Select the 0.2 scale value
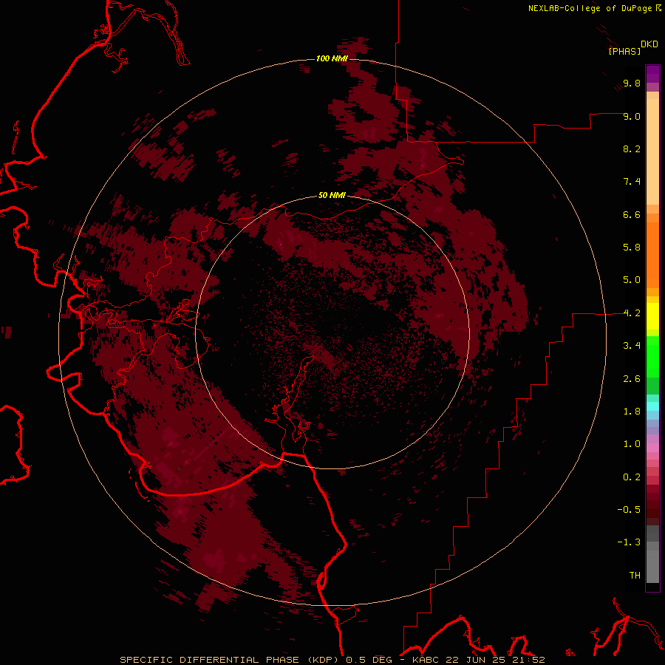 click(632, 477)
